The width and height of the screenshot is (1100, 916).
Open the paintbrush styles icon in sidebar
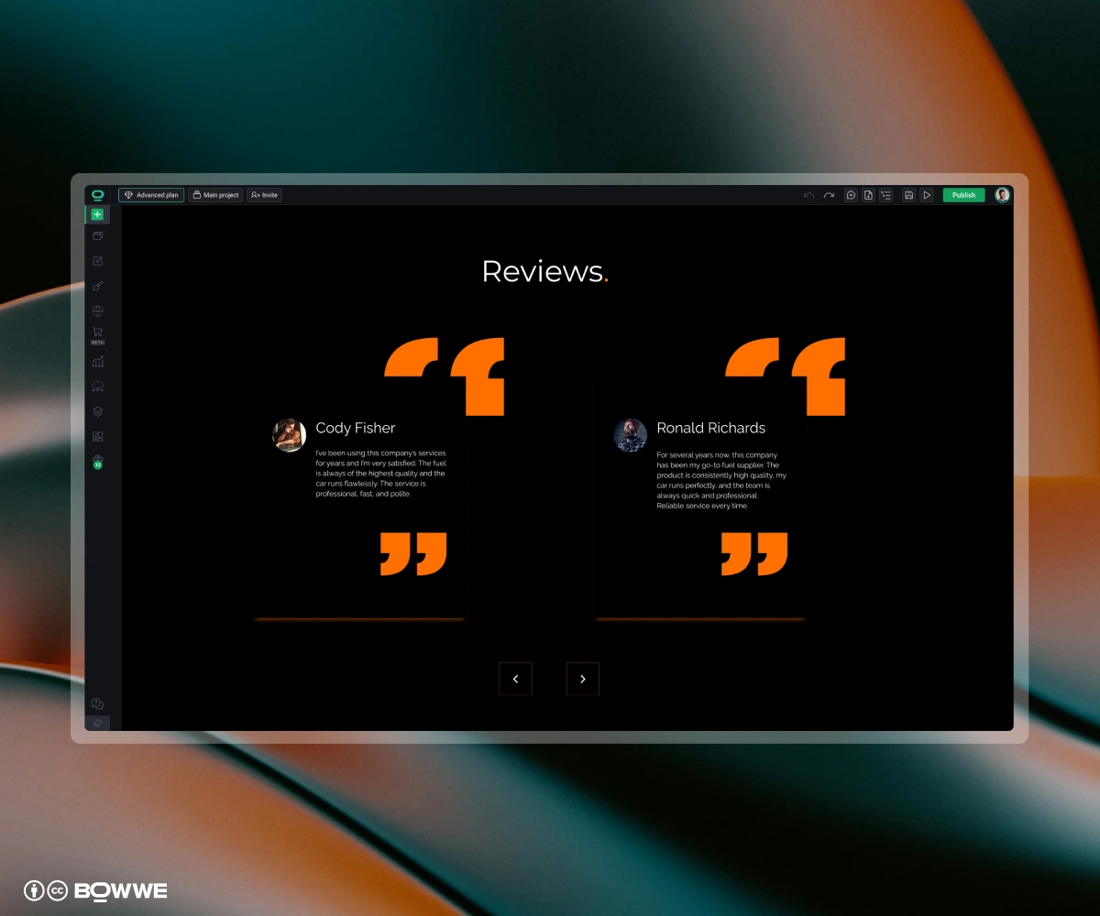click(x=97, y=286)
